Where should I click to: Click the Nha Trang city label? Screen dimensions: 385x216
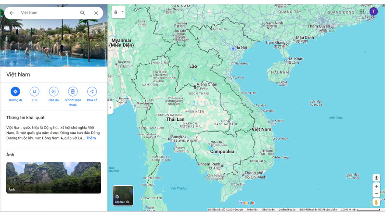[x=282, y=157]
